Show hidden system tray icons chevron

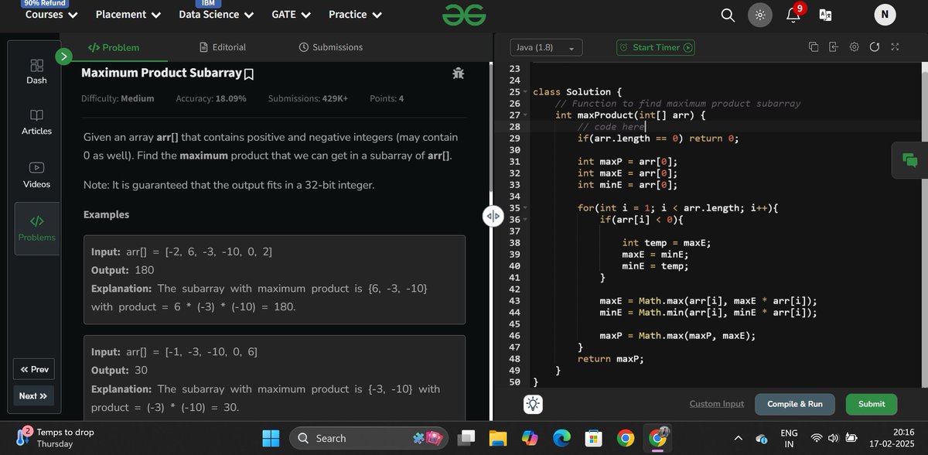click(737, 439)
